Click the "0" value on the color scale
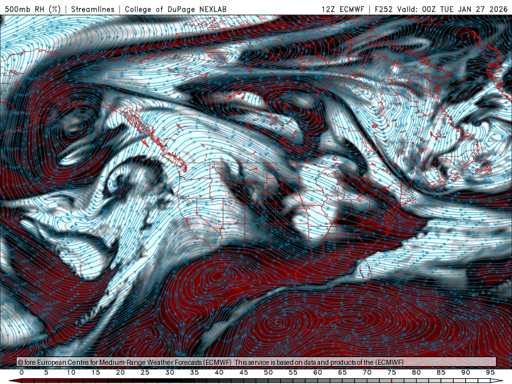 (22, 372)
